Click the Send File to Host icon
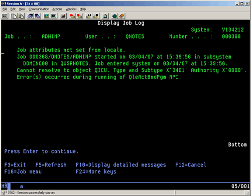 (x=30, y=16)
